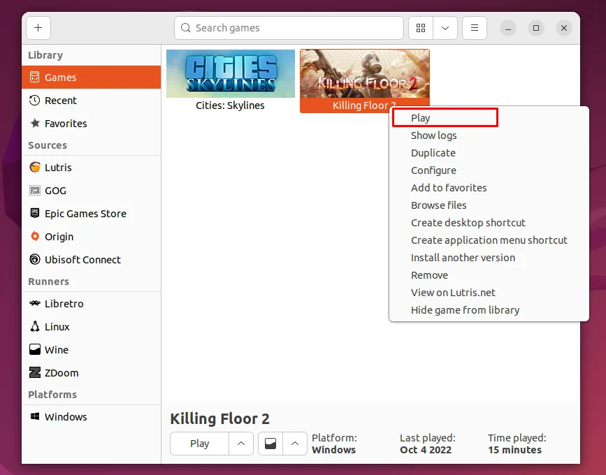The height and width of the screenshot is (475, 606).
Task: Click the Windows platform icon
Action: point(35,416)
